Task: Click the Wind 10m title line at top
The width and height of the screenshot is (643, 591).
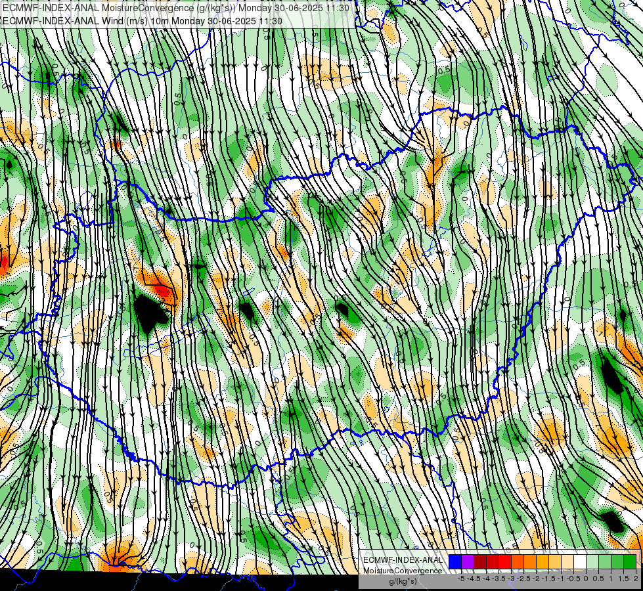Action: click(143, 20)
